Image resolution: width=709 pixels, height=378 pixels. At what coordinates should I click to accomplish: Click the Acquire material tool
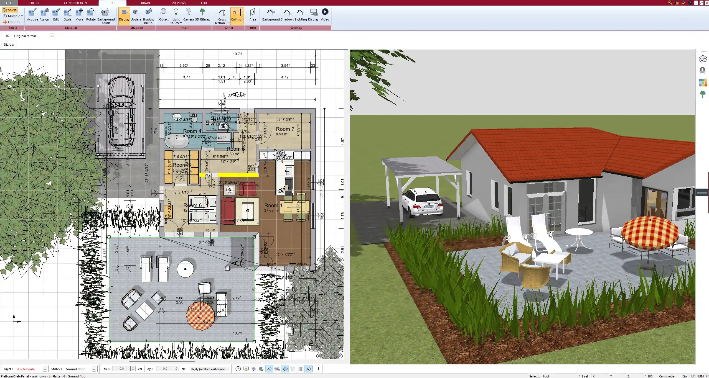tap(32, 15)
